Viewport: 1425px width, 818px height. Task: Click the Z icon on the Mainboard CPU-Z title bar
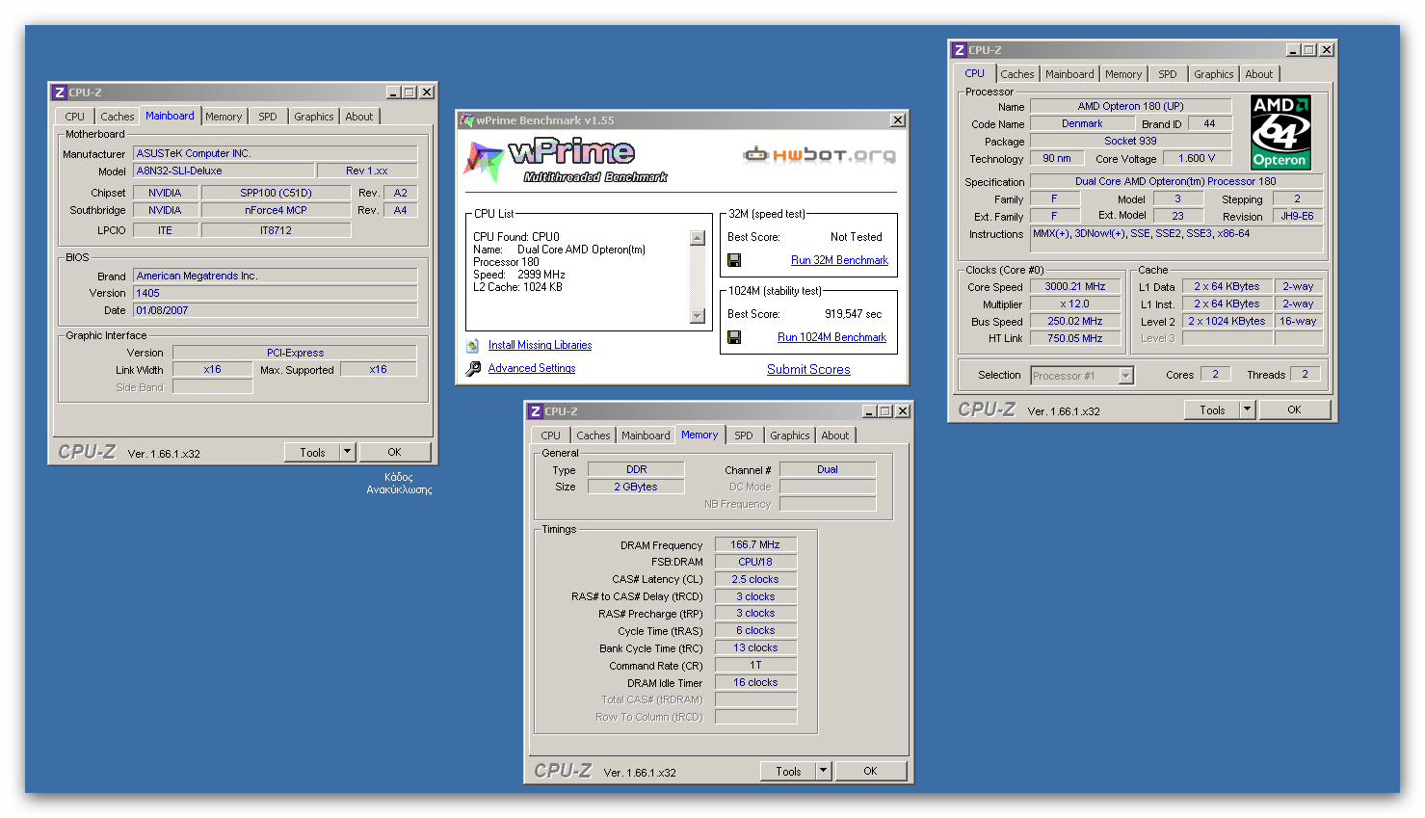coord(59,92)
